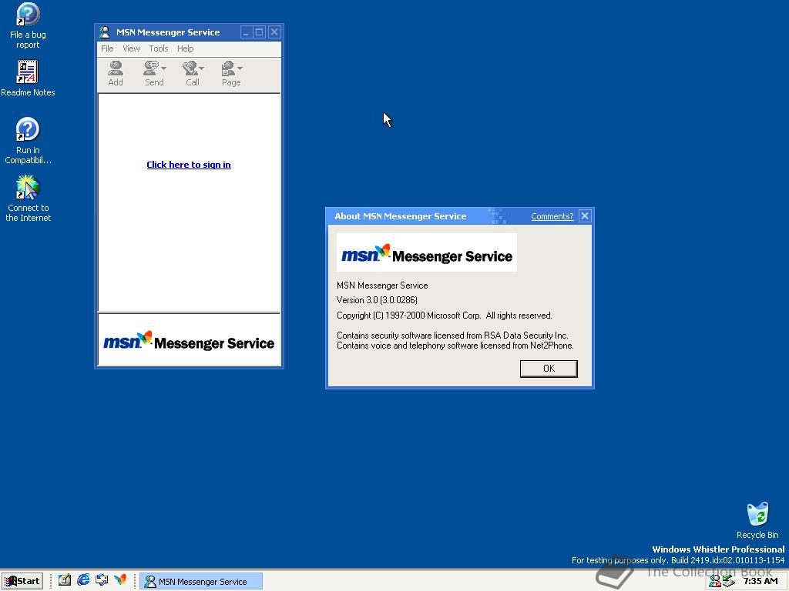
Task: Open the Start menu
Action: pyautogui.click(x=22, y=581)
